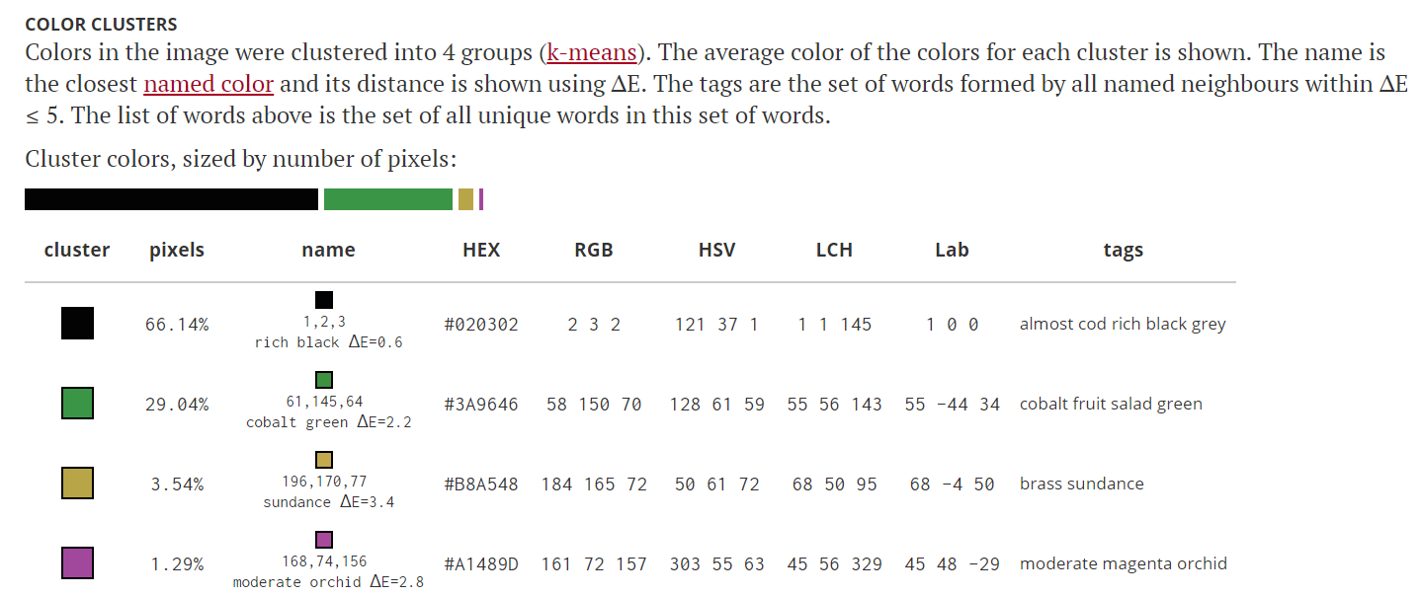Click the small cobalt green named swatch
Viewport: 1421px width, 596px height.
(324, 380)
